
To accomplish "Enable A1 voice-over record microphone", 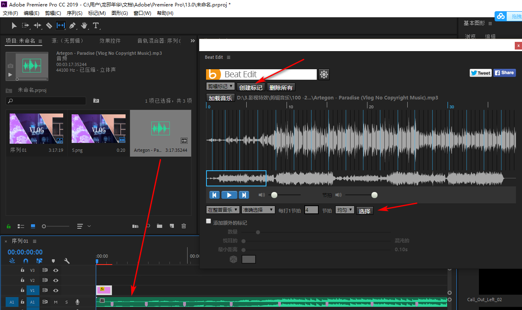I will pyautogui.click(x=77, y=302).
